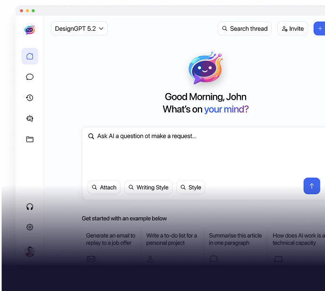325x291 pixels.
Task: Click the user avatar in sidebar
Action: 30,251
